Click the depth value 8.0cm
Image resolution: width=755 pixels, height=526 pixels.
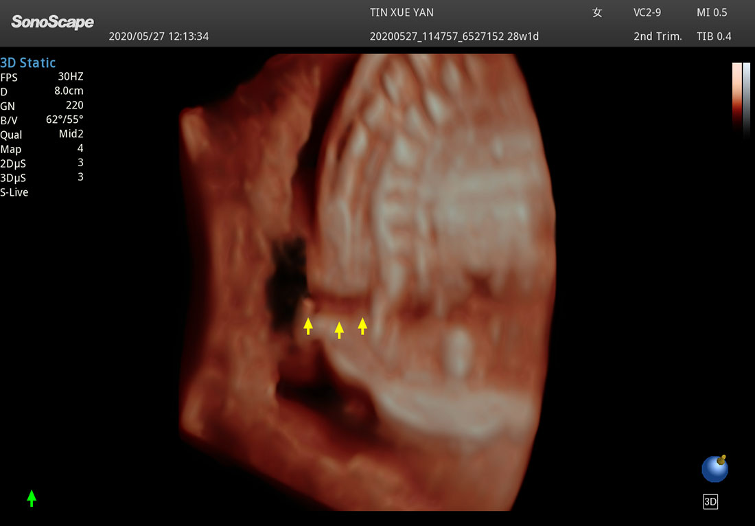69,91
